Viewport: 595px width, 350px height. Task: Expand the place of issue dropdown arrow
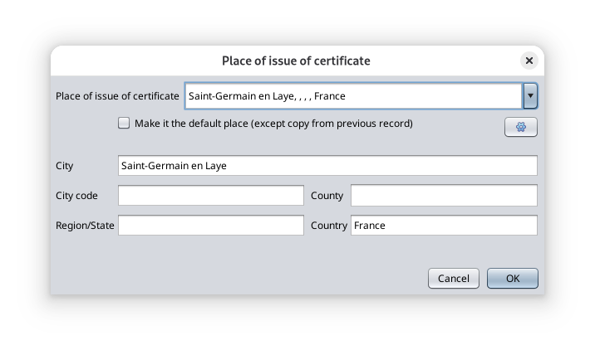pos(530,96)
